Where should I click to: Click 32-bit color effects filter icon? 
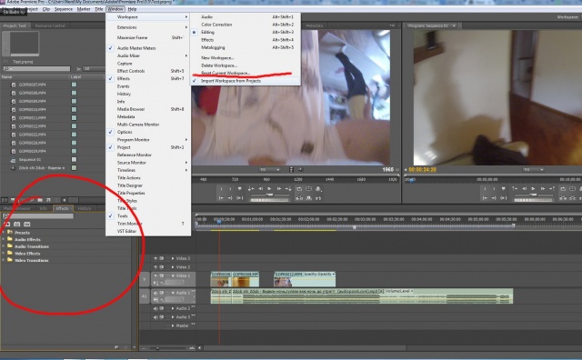[x=16, y=225]
